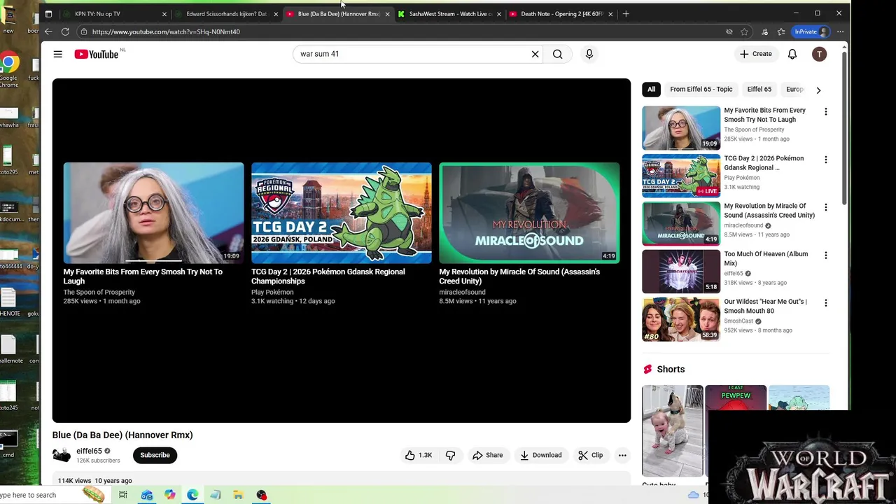Switch to the Death Note Opening 2 tab
The image size is (896, 504).
click(x=561, y=14)
